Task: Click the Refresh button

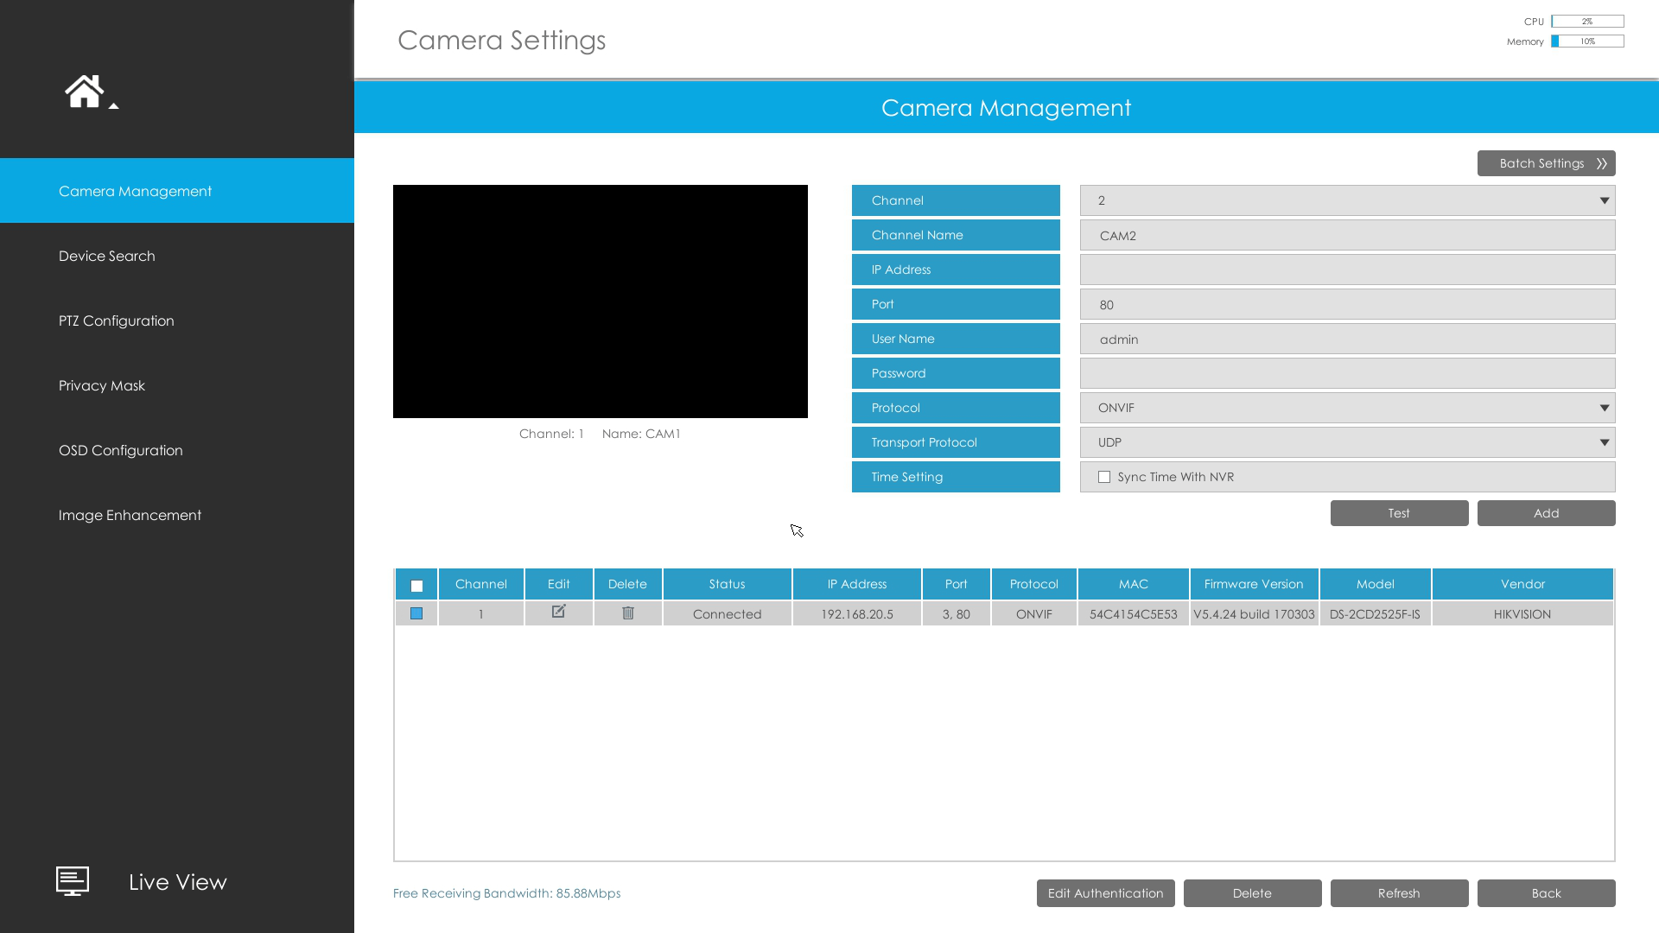Action: point(1399,893)
